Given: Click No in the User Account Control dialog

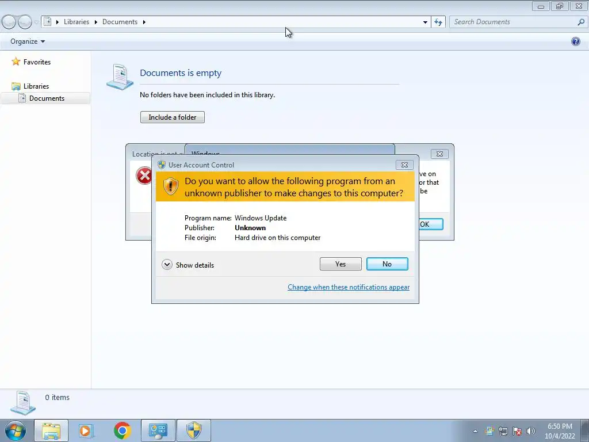Looking at the screenshot, I should 387,264.
